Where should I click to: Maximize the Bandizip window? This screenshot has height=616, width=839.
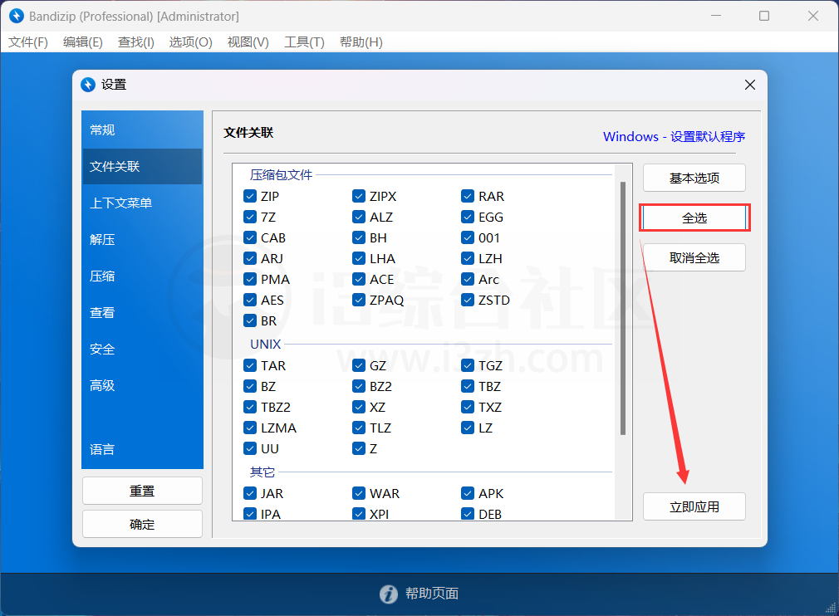pyautogui.click(x=764, y=16)
